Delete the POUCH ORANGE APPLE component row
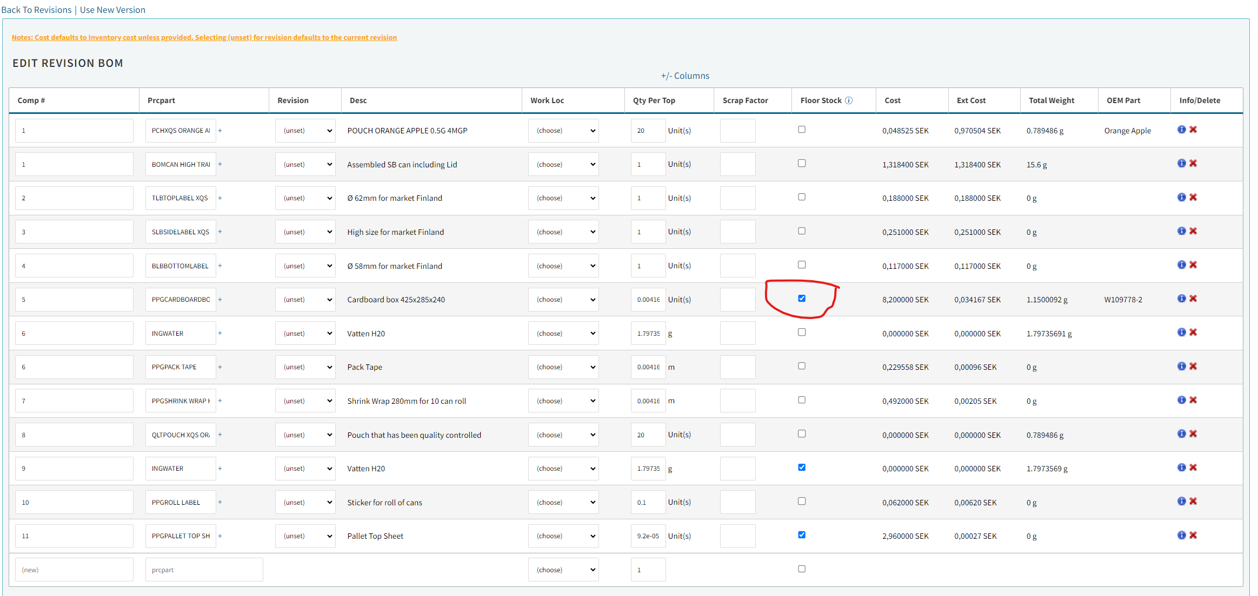 tap(1193, 130)
